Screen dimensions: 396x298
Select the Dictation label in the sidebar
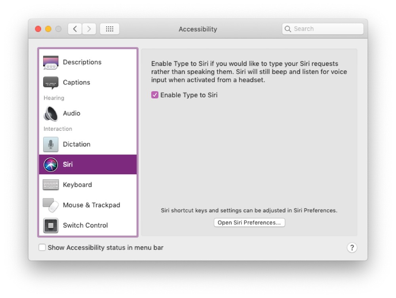pos(76,144)
